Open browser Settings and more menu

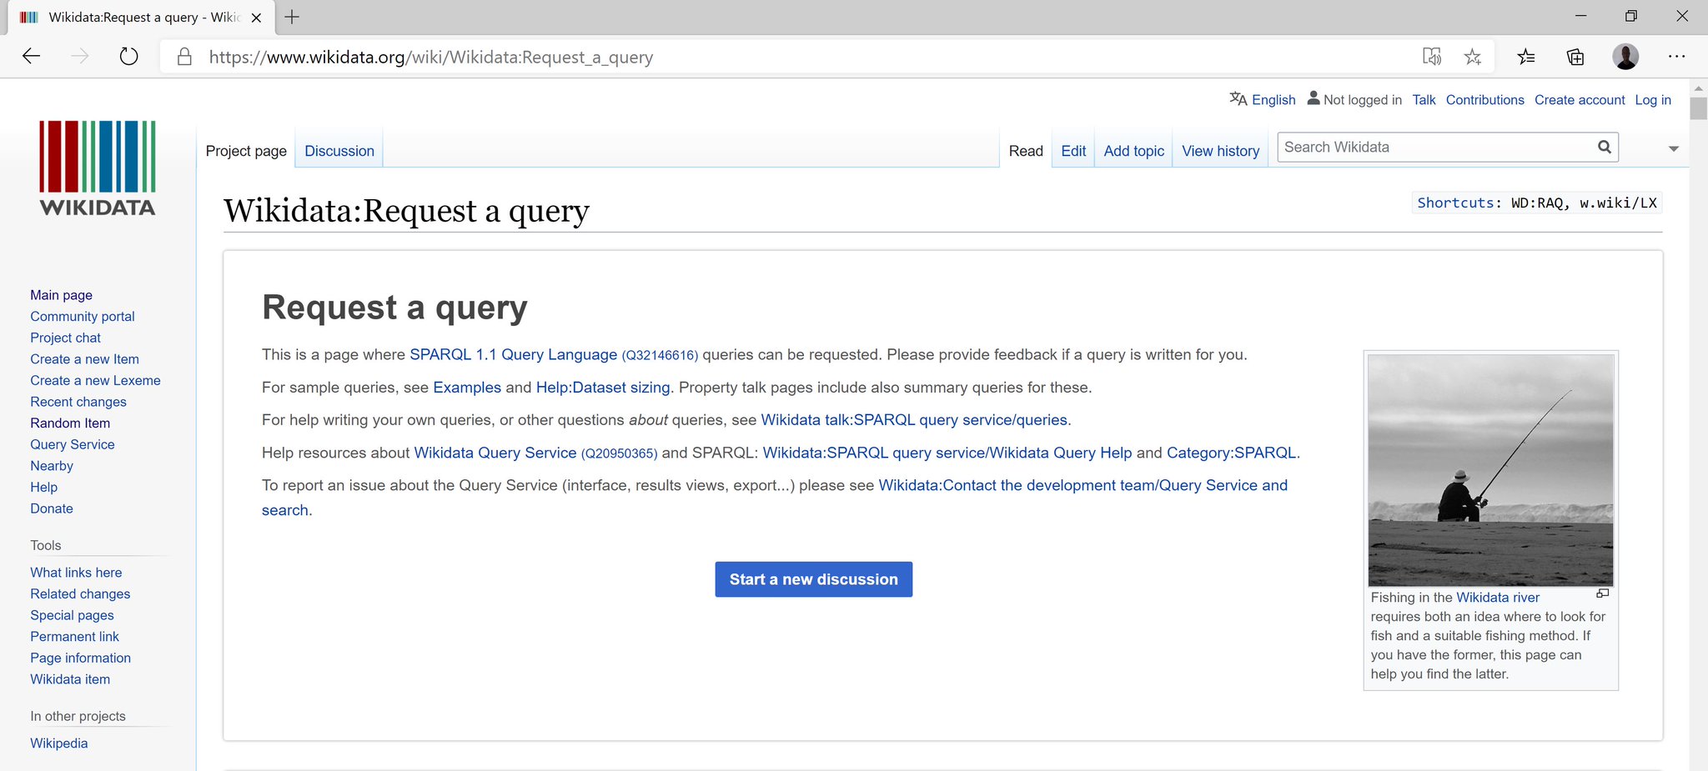pos(1676,57)
